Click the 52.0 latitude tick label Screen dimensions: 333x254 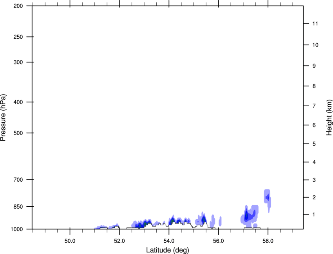119,241
